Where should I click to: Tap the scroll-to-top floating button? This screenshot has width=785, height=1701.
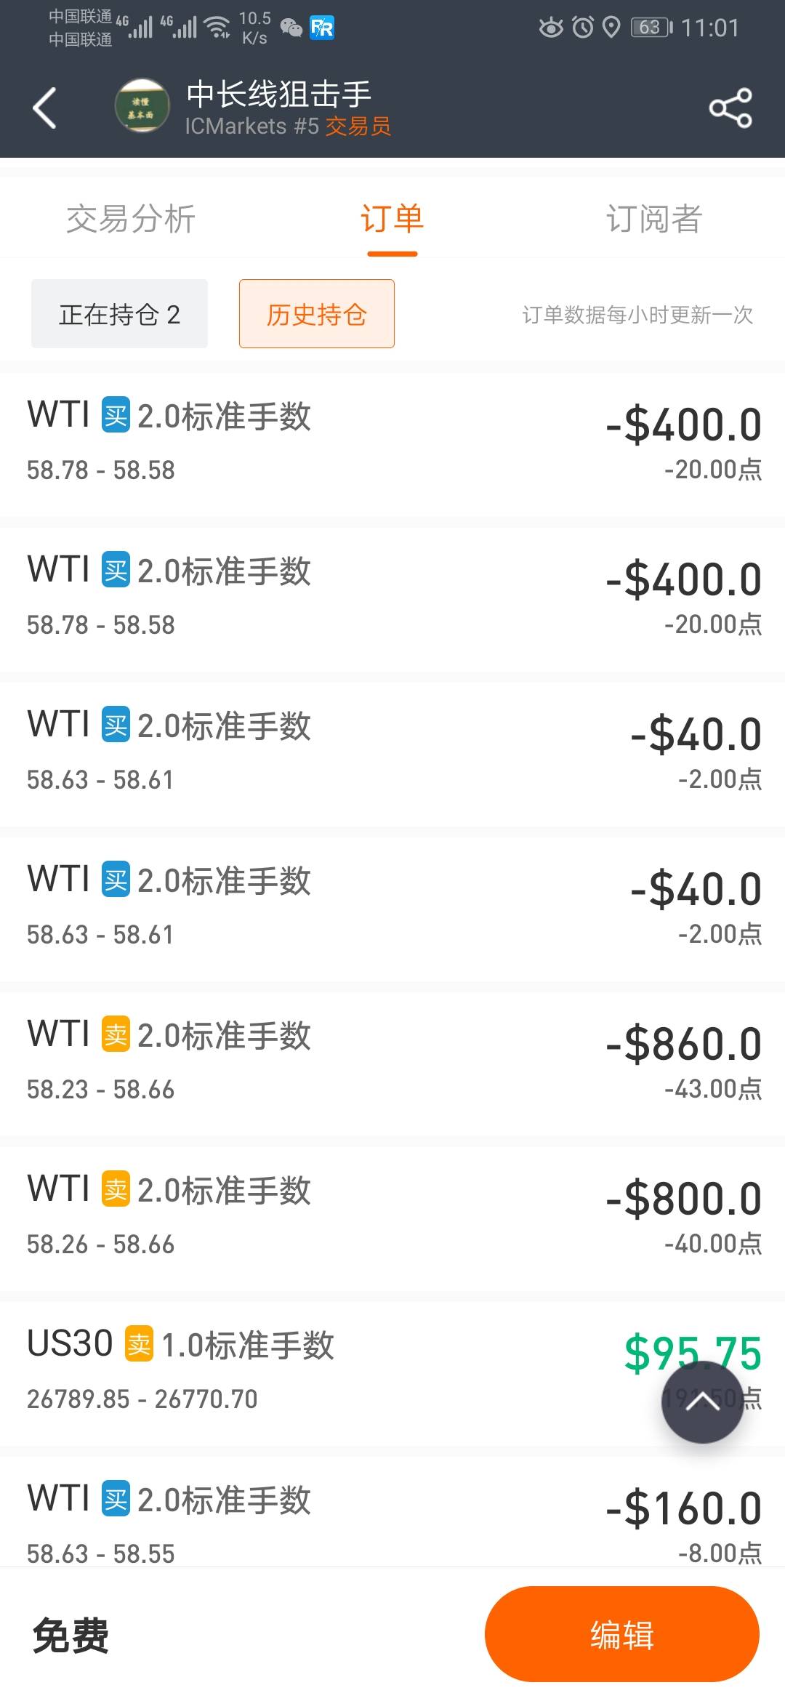click(701, 1401)
